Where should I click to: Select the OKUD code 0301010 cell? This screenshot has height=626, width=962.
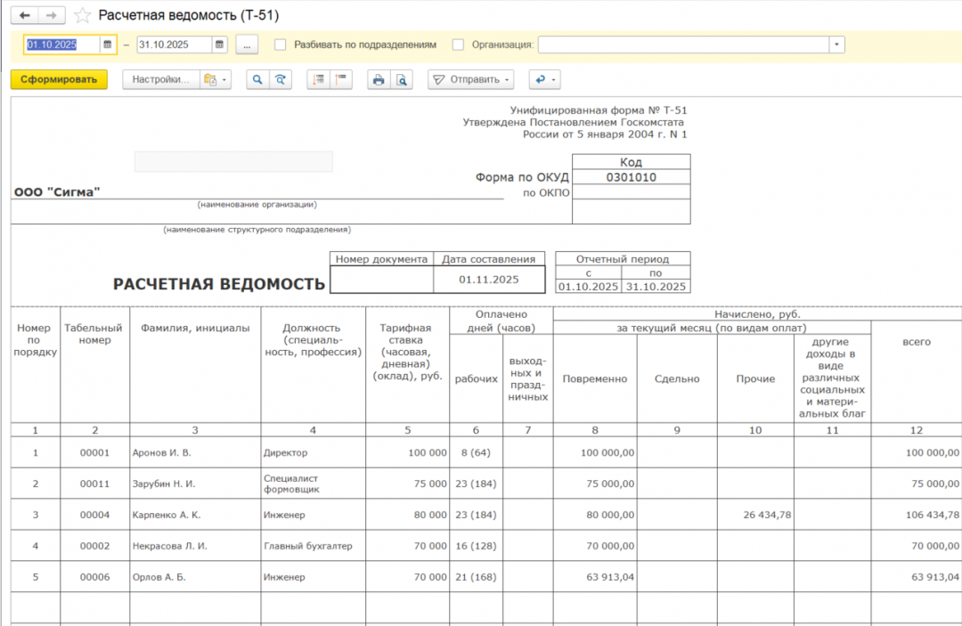point(632,177)
